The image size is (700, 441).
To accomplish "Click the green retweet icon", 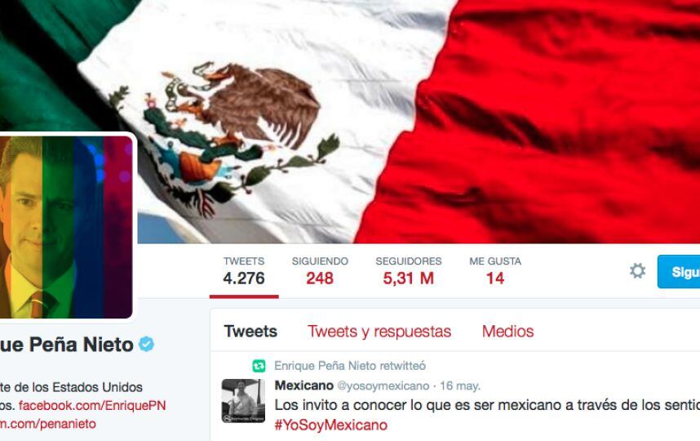I will 259,366.
